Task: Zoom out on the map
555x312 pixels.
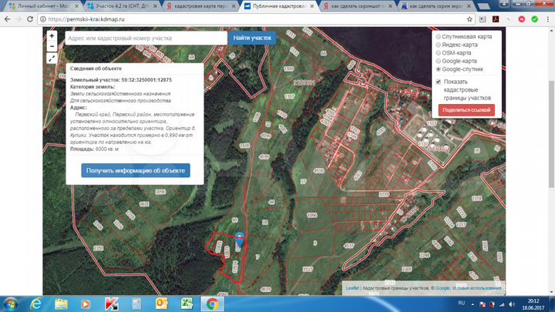Action: (x=52, y=46)
